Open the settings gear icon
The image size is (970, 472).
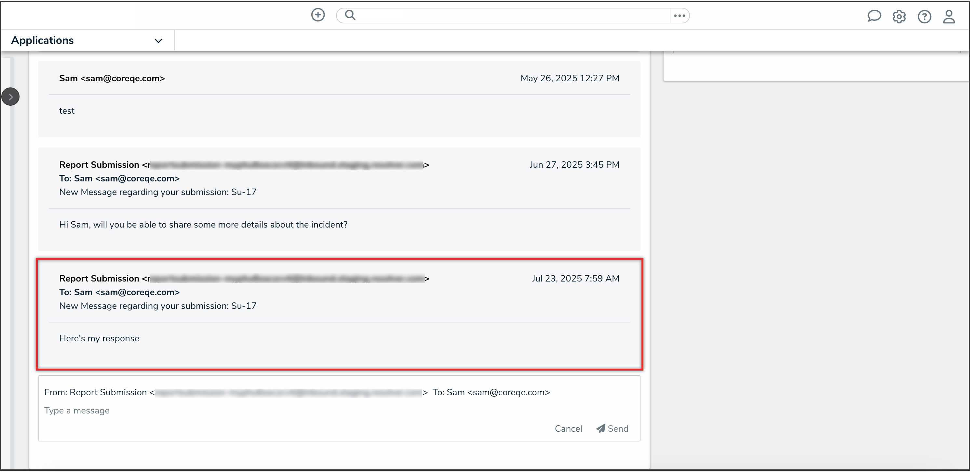(x=899, y=17)
